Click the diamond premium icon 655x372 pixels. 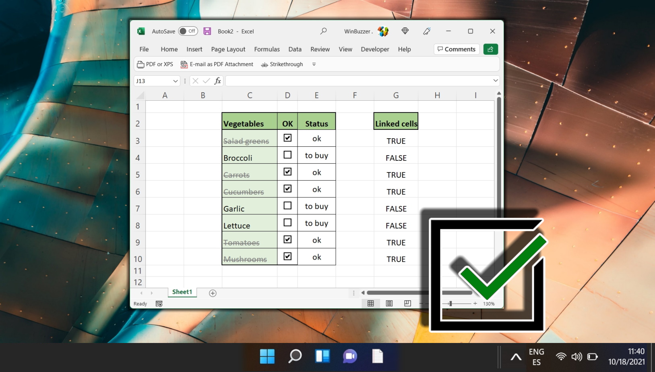tap(405, 31)
